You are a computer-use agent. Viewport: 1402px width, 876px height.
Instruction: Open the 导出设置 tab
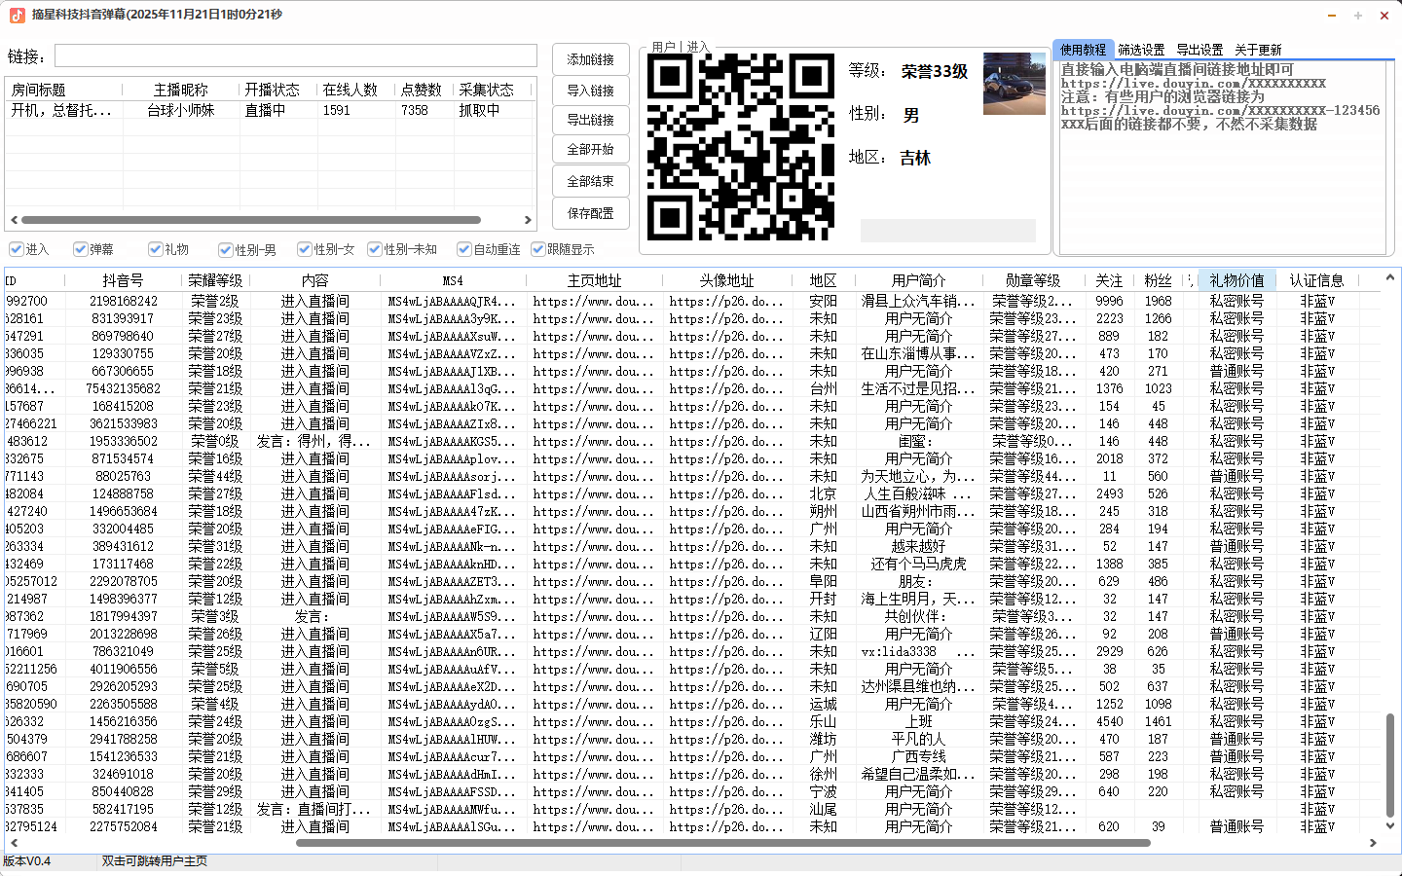[x=1199, y=50]
